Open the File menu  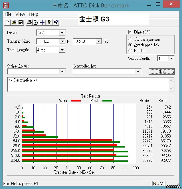tap(8, 14)
